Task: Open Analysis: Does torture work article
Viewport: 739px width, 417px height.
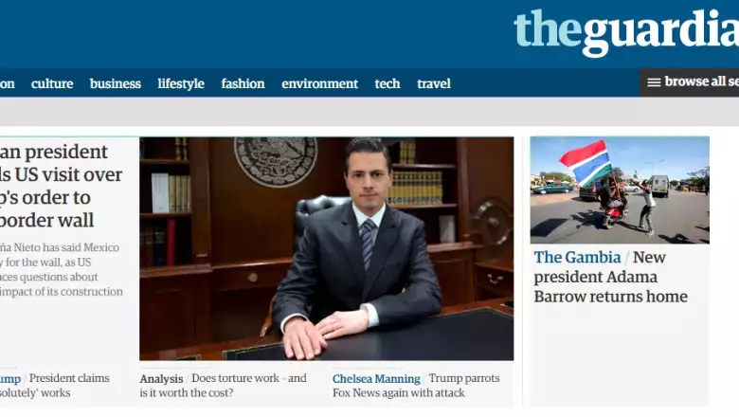Action: (x=223, y=386)
